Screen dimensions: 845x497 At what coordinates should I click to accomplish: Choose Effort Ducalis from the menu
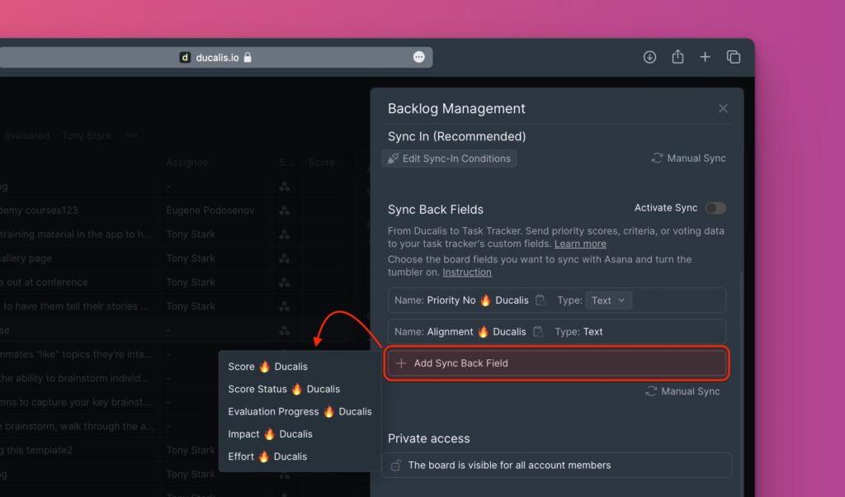tap(267, 457)
